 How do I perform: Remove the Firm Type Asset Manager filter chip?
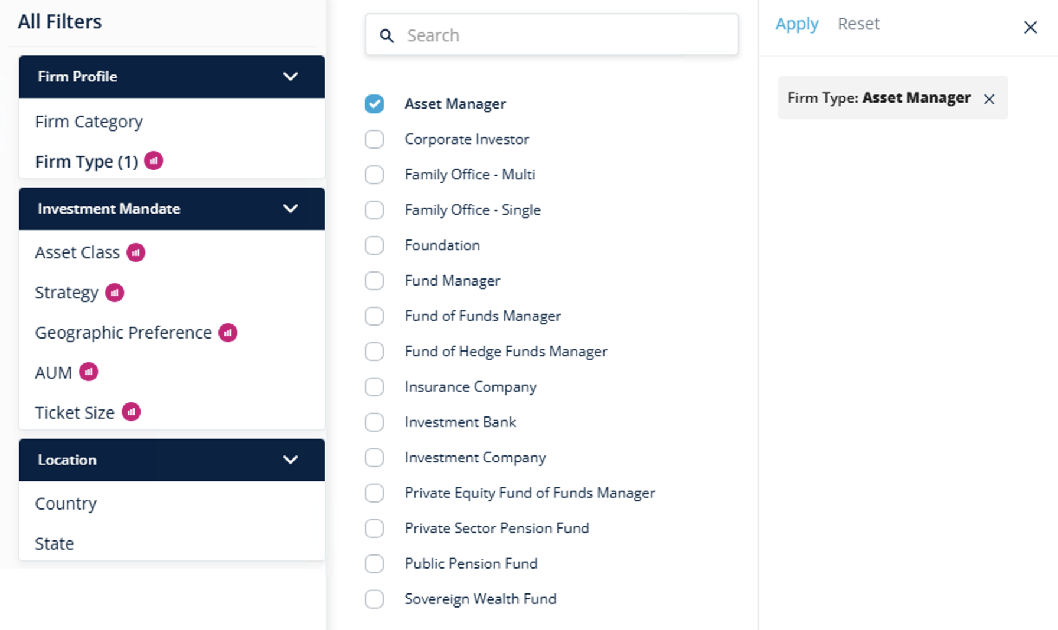[x=990, y=99]
